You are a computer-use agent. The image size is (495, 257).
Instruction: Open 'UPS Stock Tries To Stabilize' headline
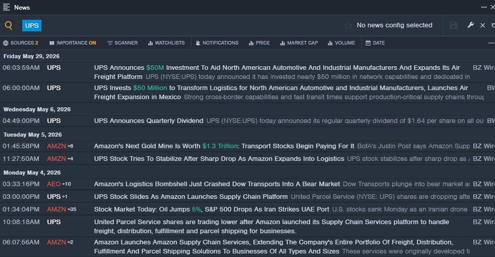point(219,158)
